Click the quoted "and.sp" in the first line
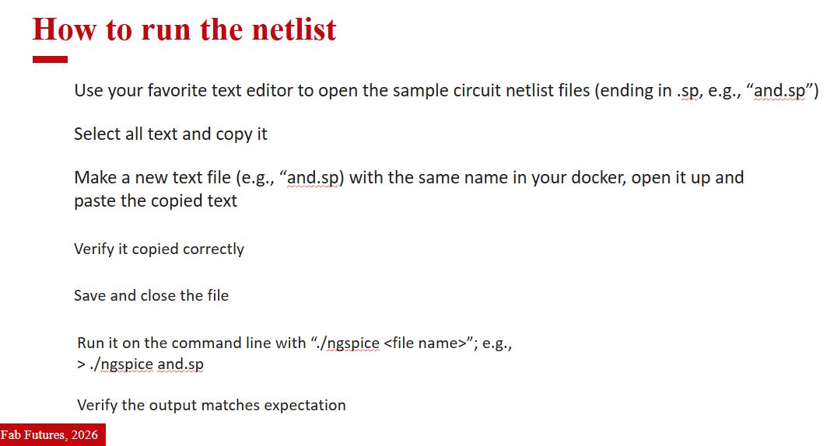Image resolution: width=834 pixels, height=446 pixels. click(x=780, y=90)
